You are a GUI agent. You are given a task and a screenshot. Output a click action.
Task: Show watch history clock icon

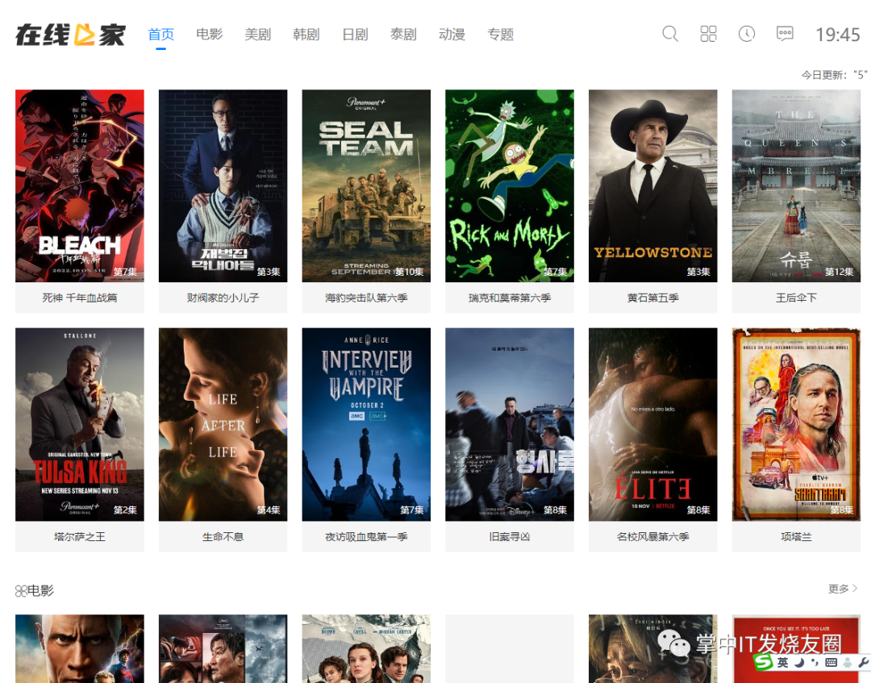(747, 34)
